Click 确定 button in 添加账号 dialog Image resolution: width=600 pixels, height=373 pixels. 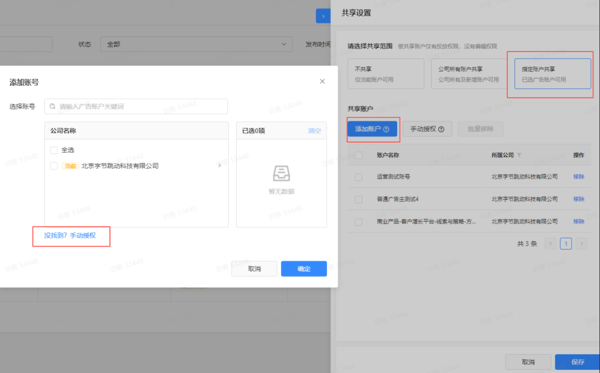[303, 269]
